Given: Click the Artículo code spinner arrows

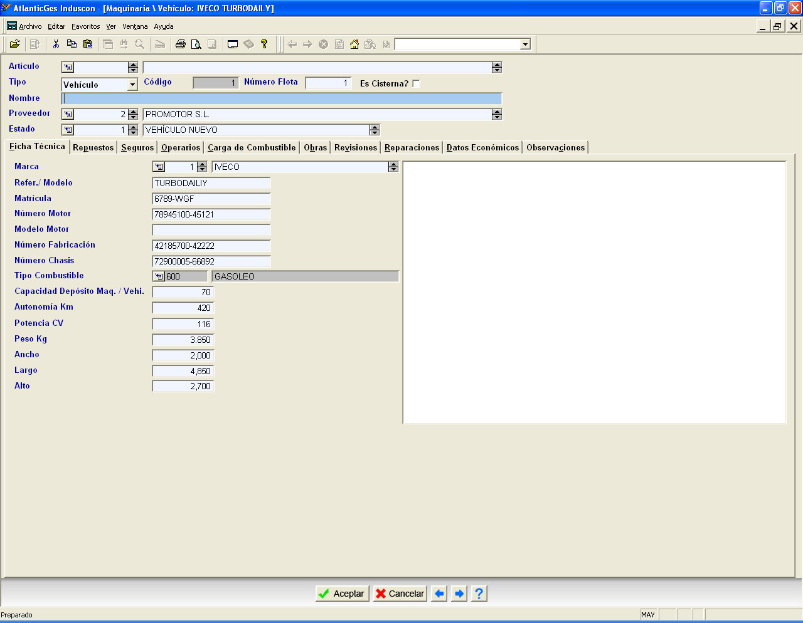Looking at the screenshot, I should click(x=133, y=67).
